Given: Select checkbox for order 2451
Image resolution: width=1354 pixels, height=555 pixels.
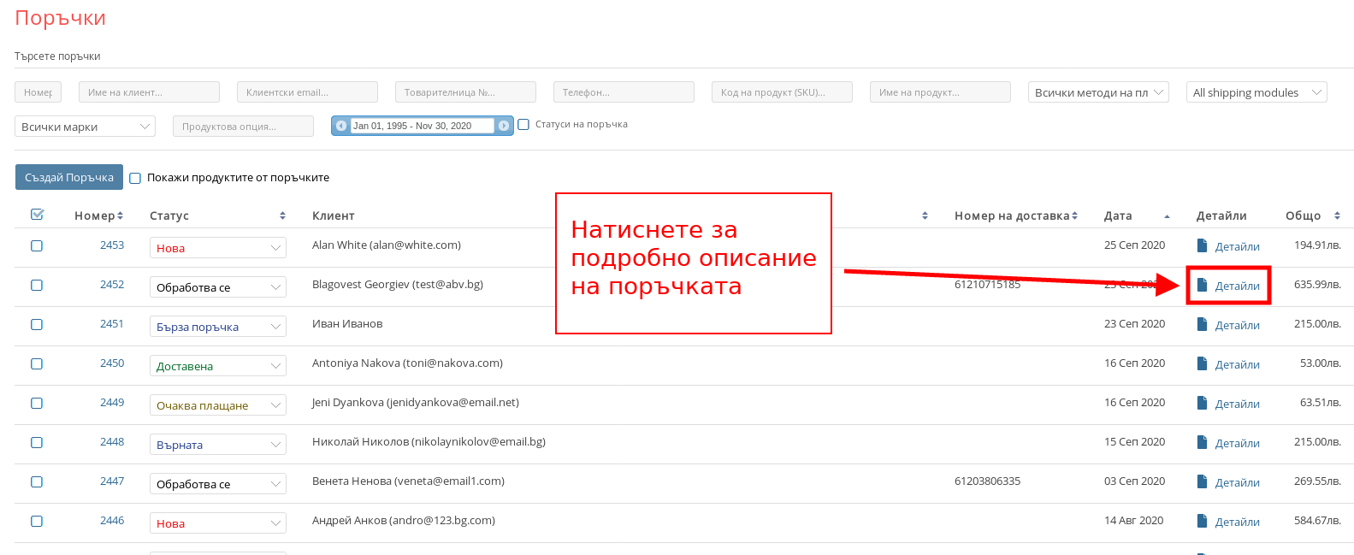Looking at the screenshot, I should (x=37, y=324).
